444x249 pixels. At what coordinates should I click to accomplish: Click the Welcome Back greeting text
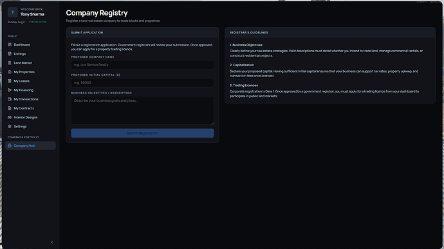[32, 10]
